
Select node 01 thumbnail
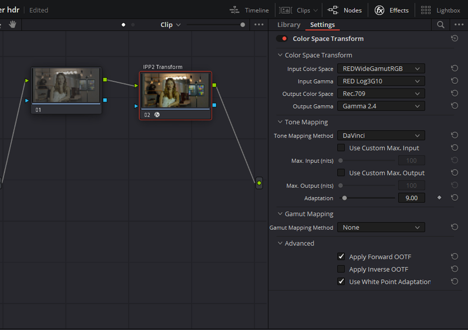pos(66,85)
